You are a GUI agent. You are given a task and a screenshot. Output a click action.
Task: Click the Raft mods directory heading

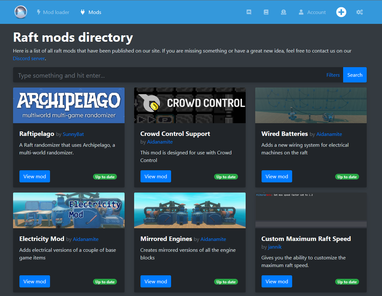click(73, 38)
